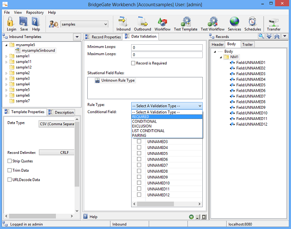Click the Help question mark panel icon

click(86, 216)
